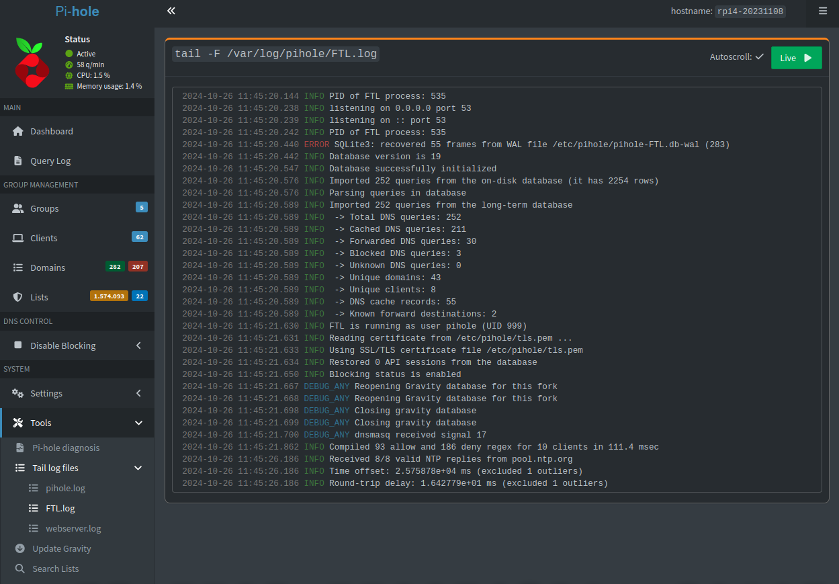Click the Dashboard home icon

[x=18, y=131]
